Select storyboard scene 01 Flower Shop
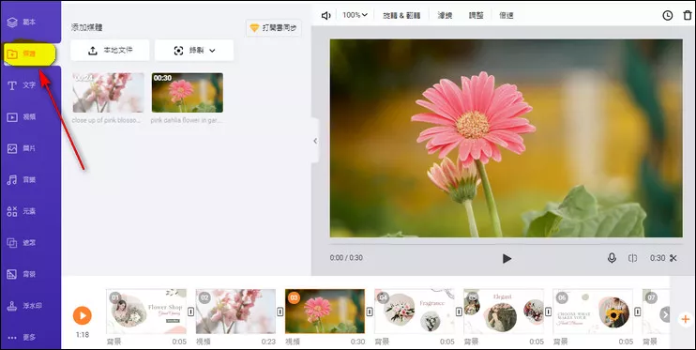The height and width of the screenshot is (350, 696). coord(146,312)
